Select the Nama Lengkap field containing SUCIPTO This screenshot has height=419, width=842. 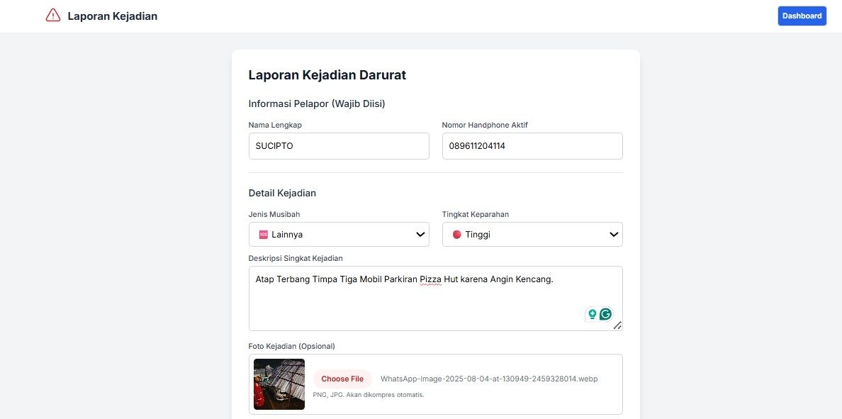(339, 145)
